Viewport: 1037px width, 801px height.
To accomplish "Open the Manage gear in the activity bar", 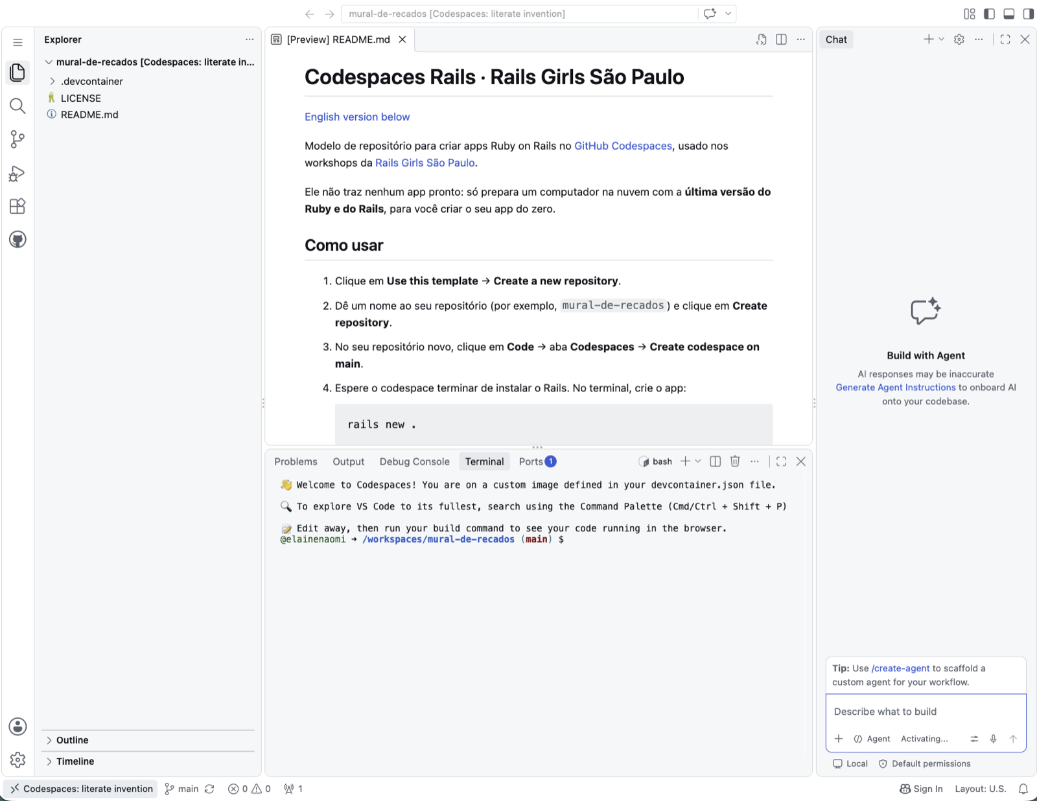I will [17, 760].
